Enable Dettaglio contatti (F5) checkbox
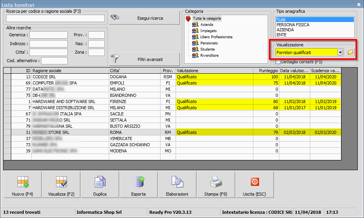The image size is (364, 218). (278, 62)
